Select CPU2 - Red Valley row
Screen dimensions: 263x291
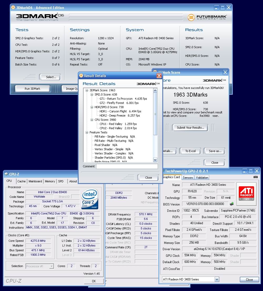point(118,128)
